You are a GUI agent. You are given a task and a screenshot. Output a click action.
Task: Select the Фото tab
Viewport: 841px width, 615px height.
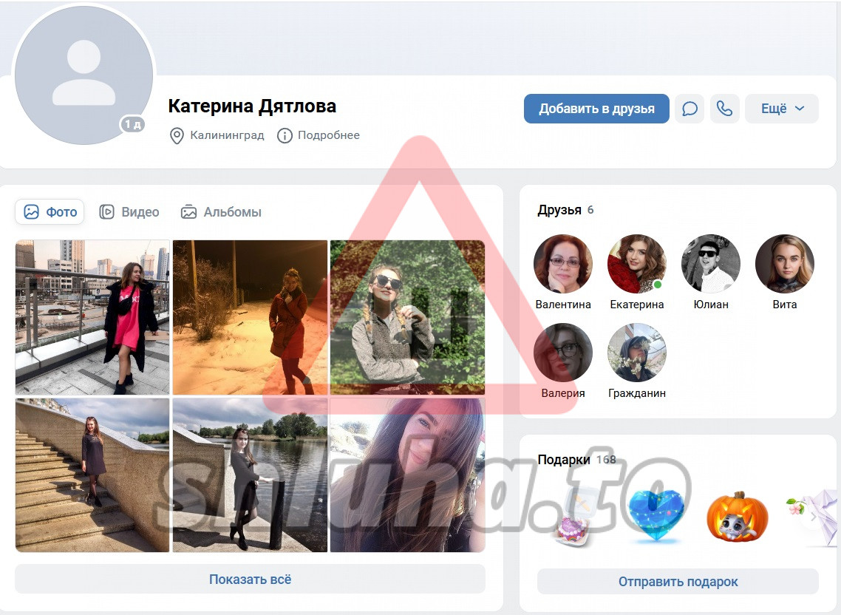[50, 212]
